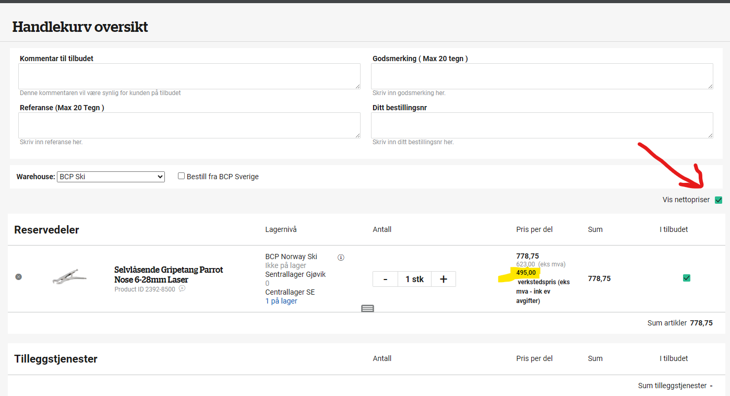The width and height of the screenshot is (730, 396).
Task: Click the Godsmerking input field
Action: click(x=542, y=76)
